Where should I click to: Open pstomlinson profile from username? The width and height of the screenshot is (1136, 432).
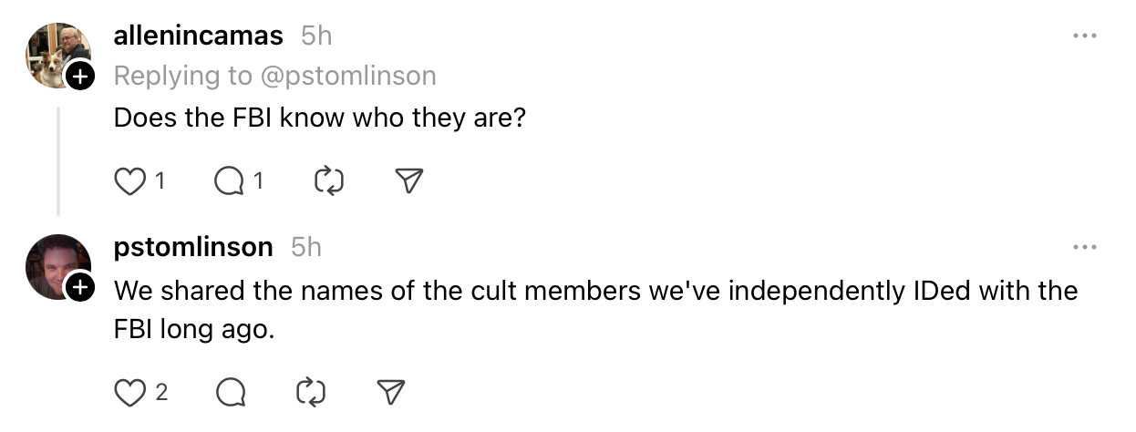pyautogui.click(x=193, y=247)
